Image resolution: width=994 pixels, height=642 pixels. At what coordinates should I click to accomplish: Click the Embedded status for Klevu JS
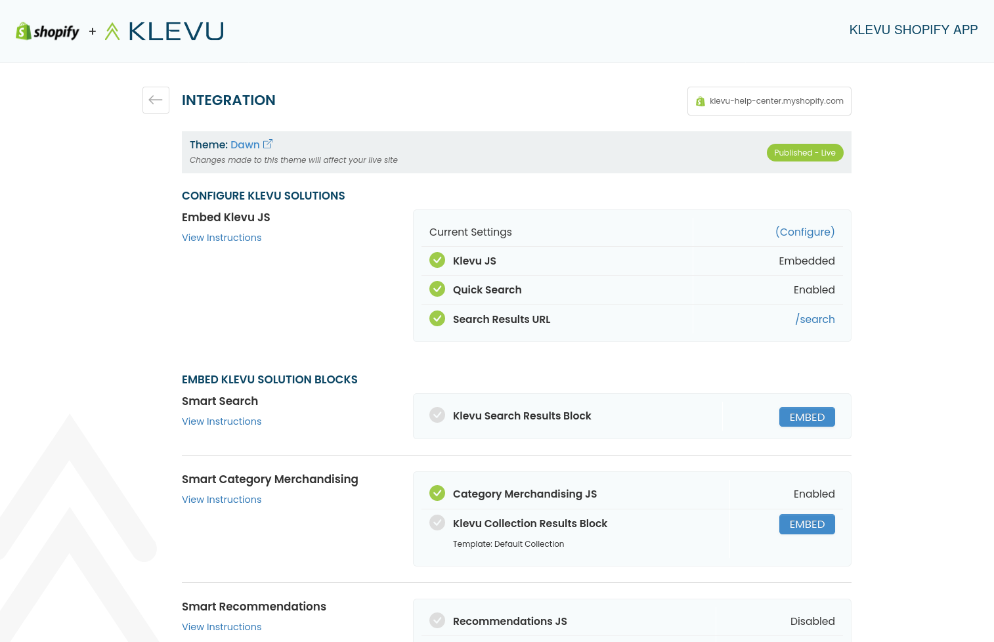click(x=807, y=261)
